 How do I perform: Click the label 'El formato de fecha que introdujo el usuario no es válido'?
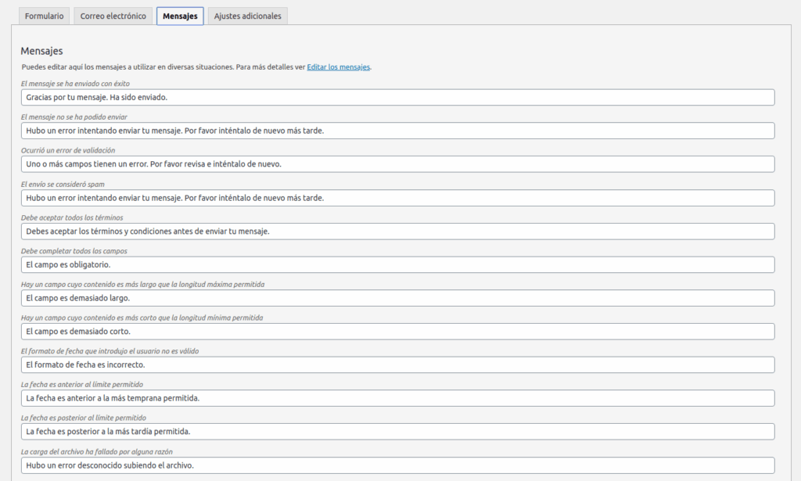coord(110,351)
